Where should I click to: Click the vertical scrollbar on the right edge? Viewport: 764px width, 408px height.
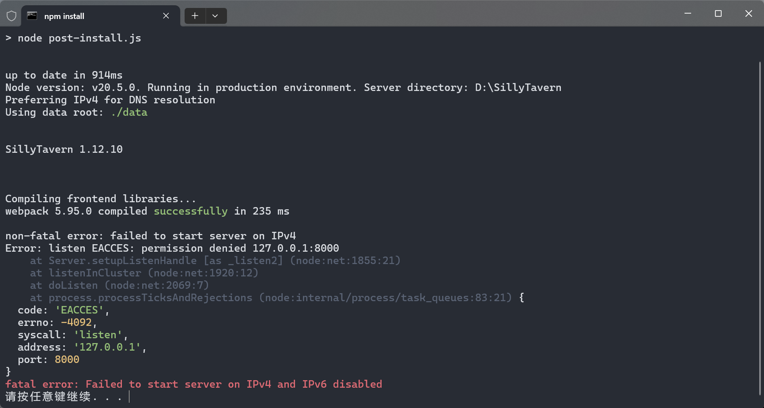[760, 221]
